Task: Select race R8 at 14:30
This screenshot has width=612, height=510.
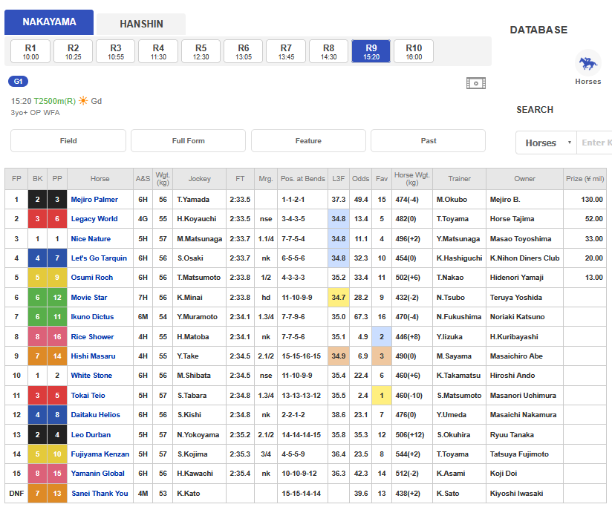Action: pos(328,51)
